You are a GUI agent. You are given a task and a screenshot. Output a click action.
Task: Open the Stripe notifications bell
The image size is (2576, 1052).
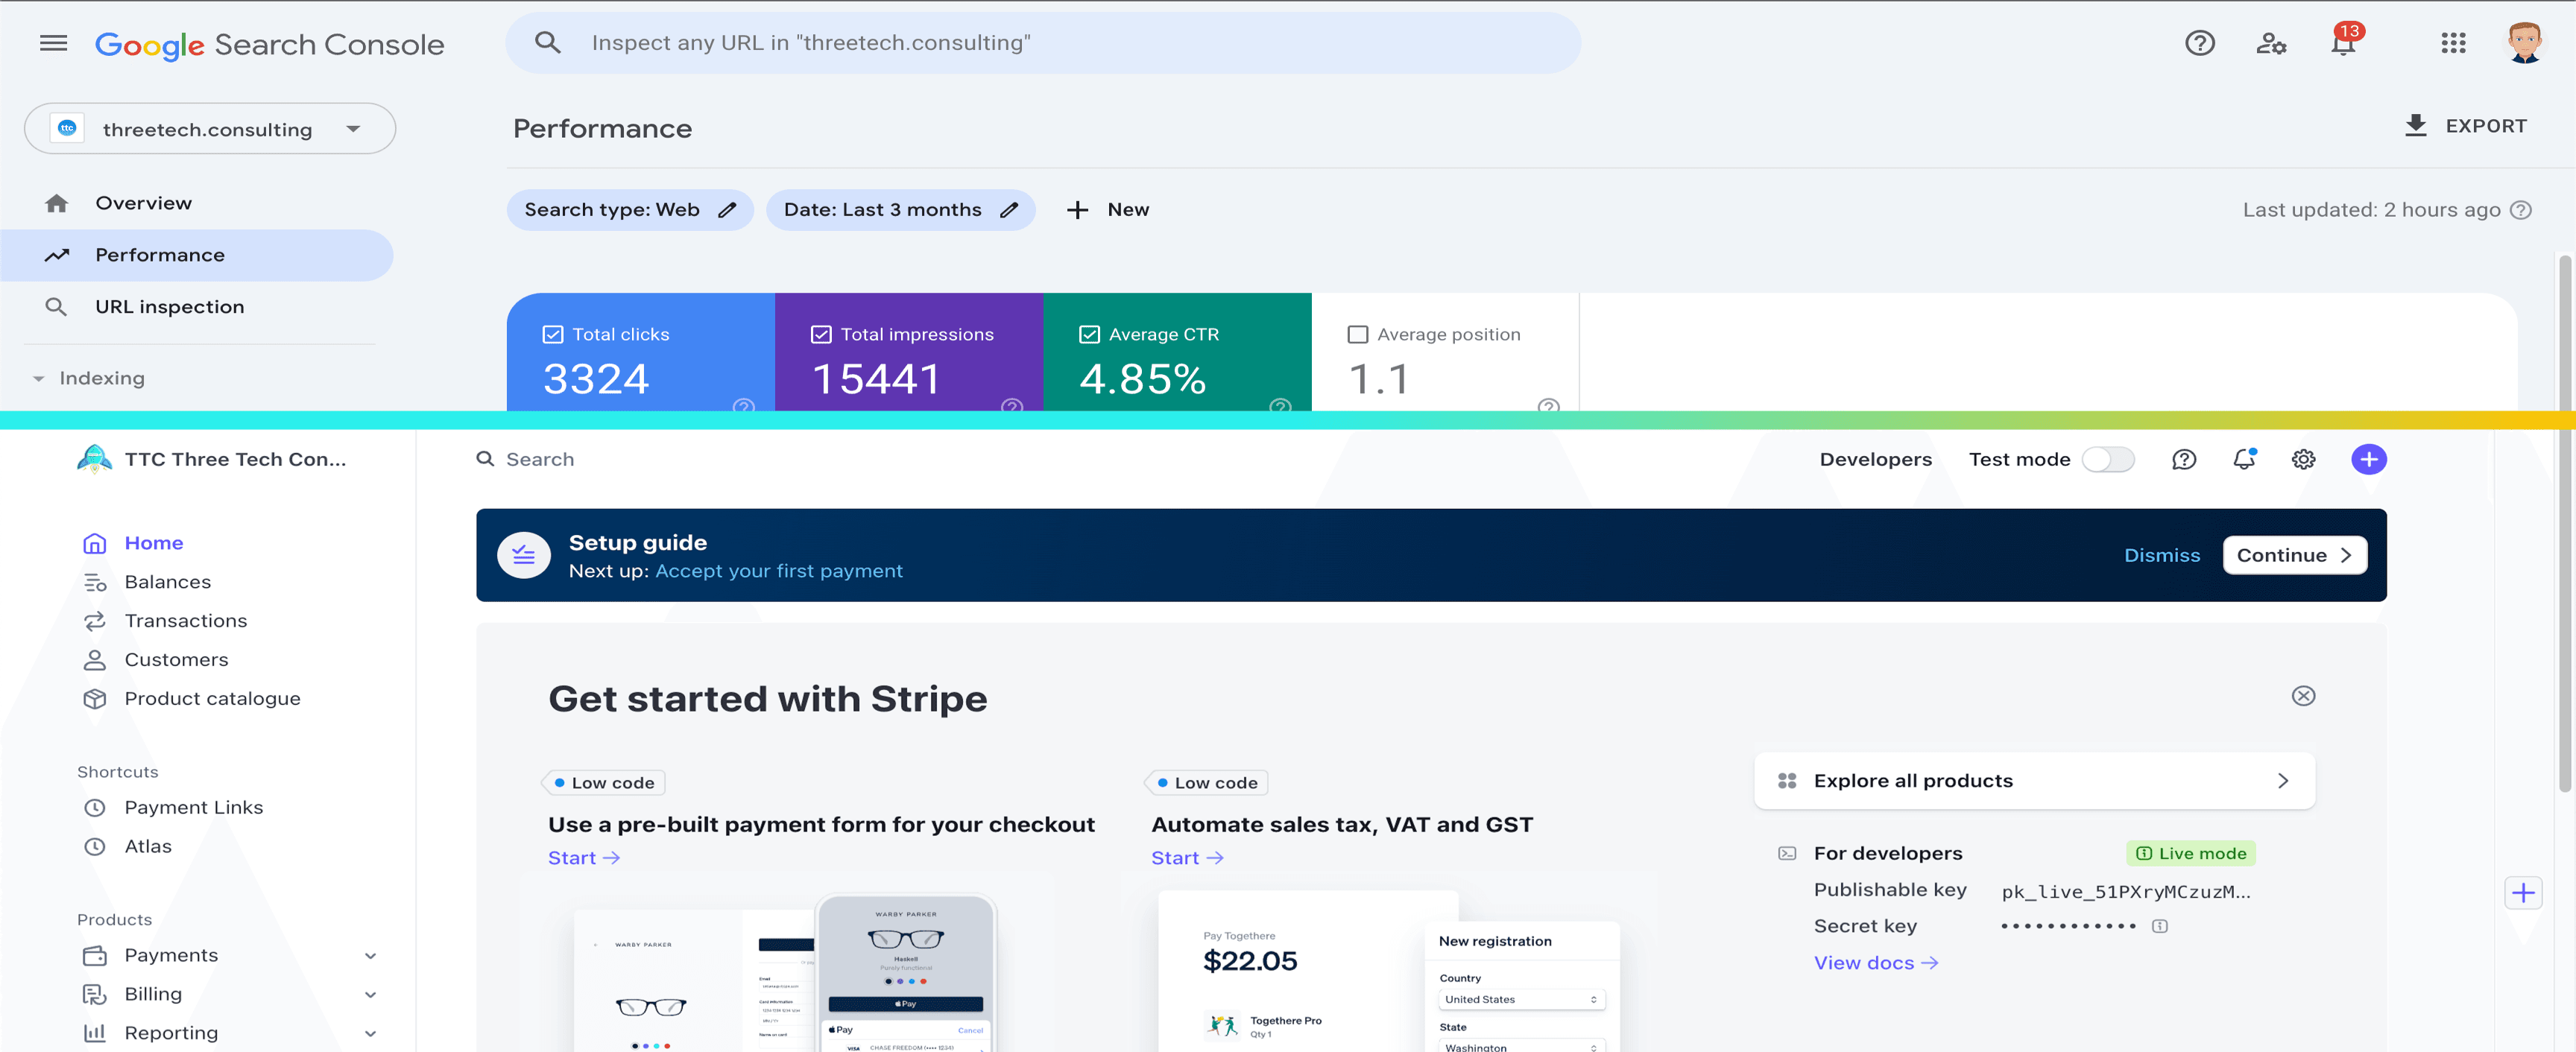[x=2244, y=459]
